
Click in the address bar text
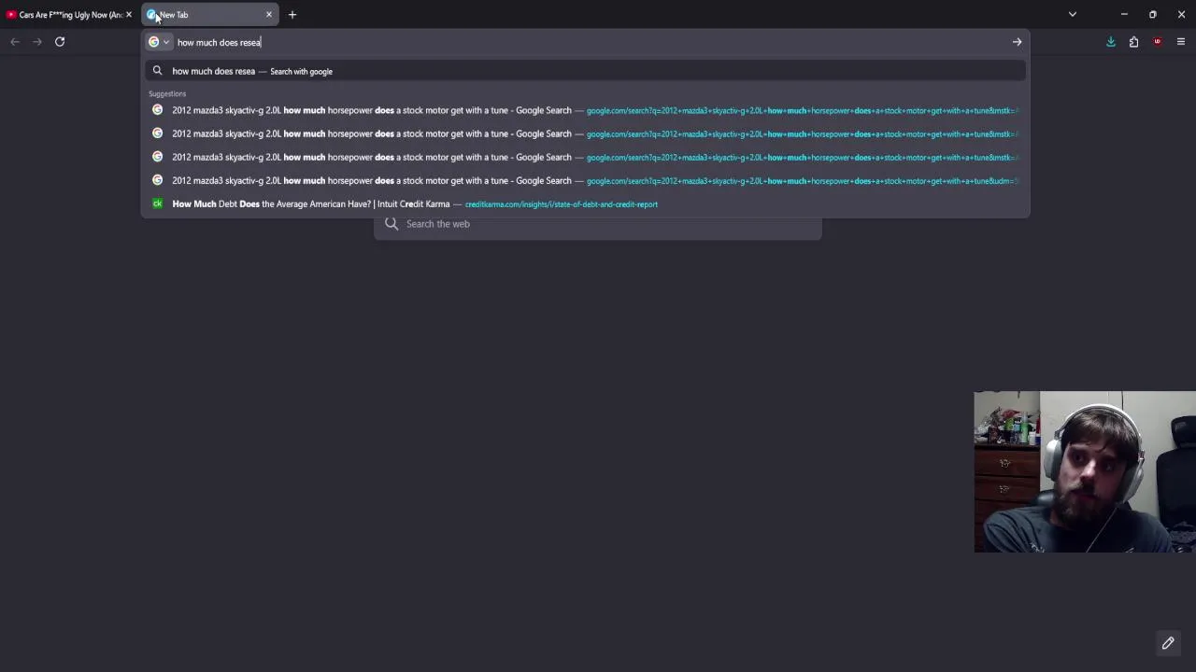220,42
